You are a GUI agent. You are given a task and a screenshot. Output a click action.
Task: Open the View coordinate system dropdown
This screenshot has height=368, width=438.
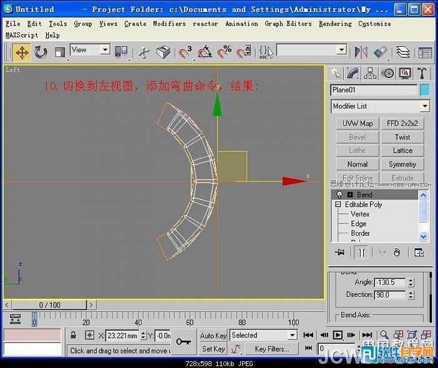coord(105,50)
